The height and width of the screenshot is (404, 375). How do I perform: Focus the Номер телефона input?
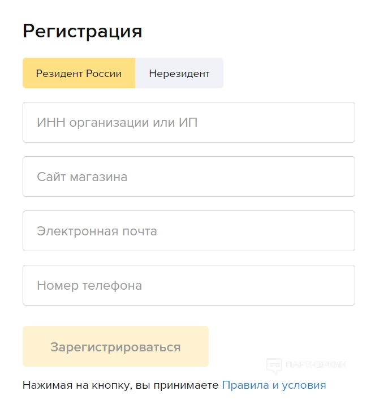(x=188, y=285)
